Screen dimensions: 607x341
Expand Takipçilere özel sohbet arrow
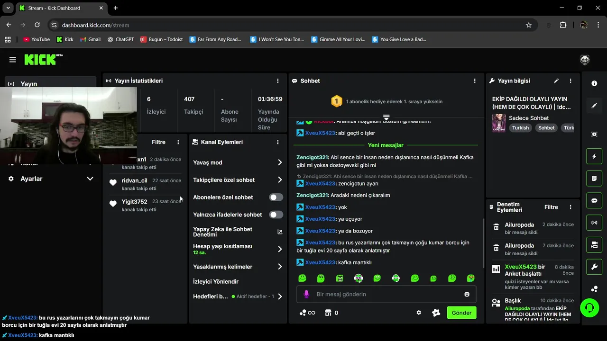[x=280, y=180]
